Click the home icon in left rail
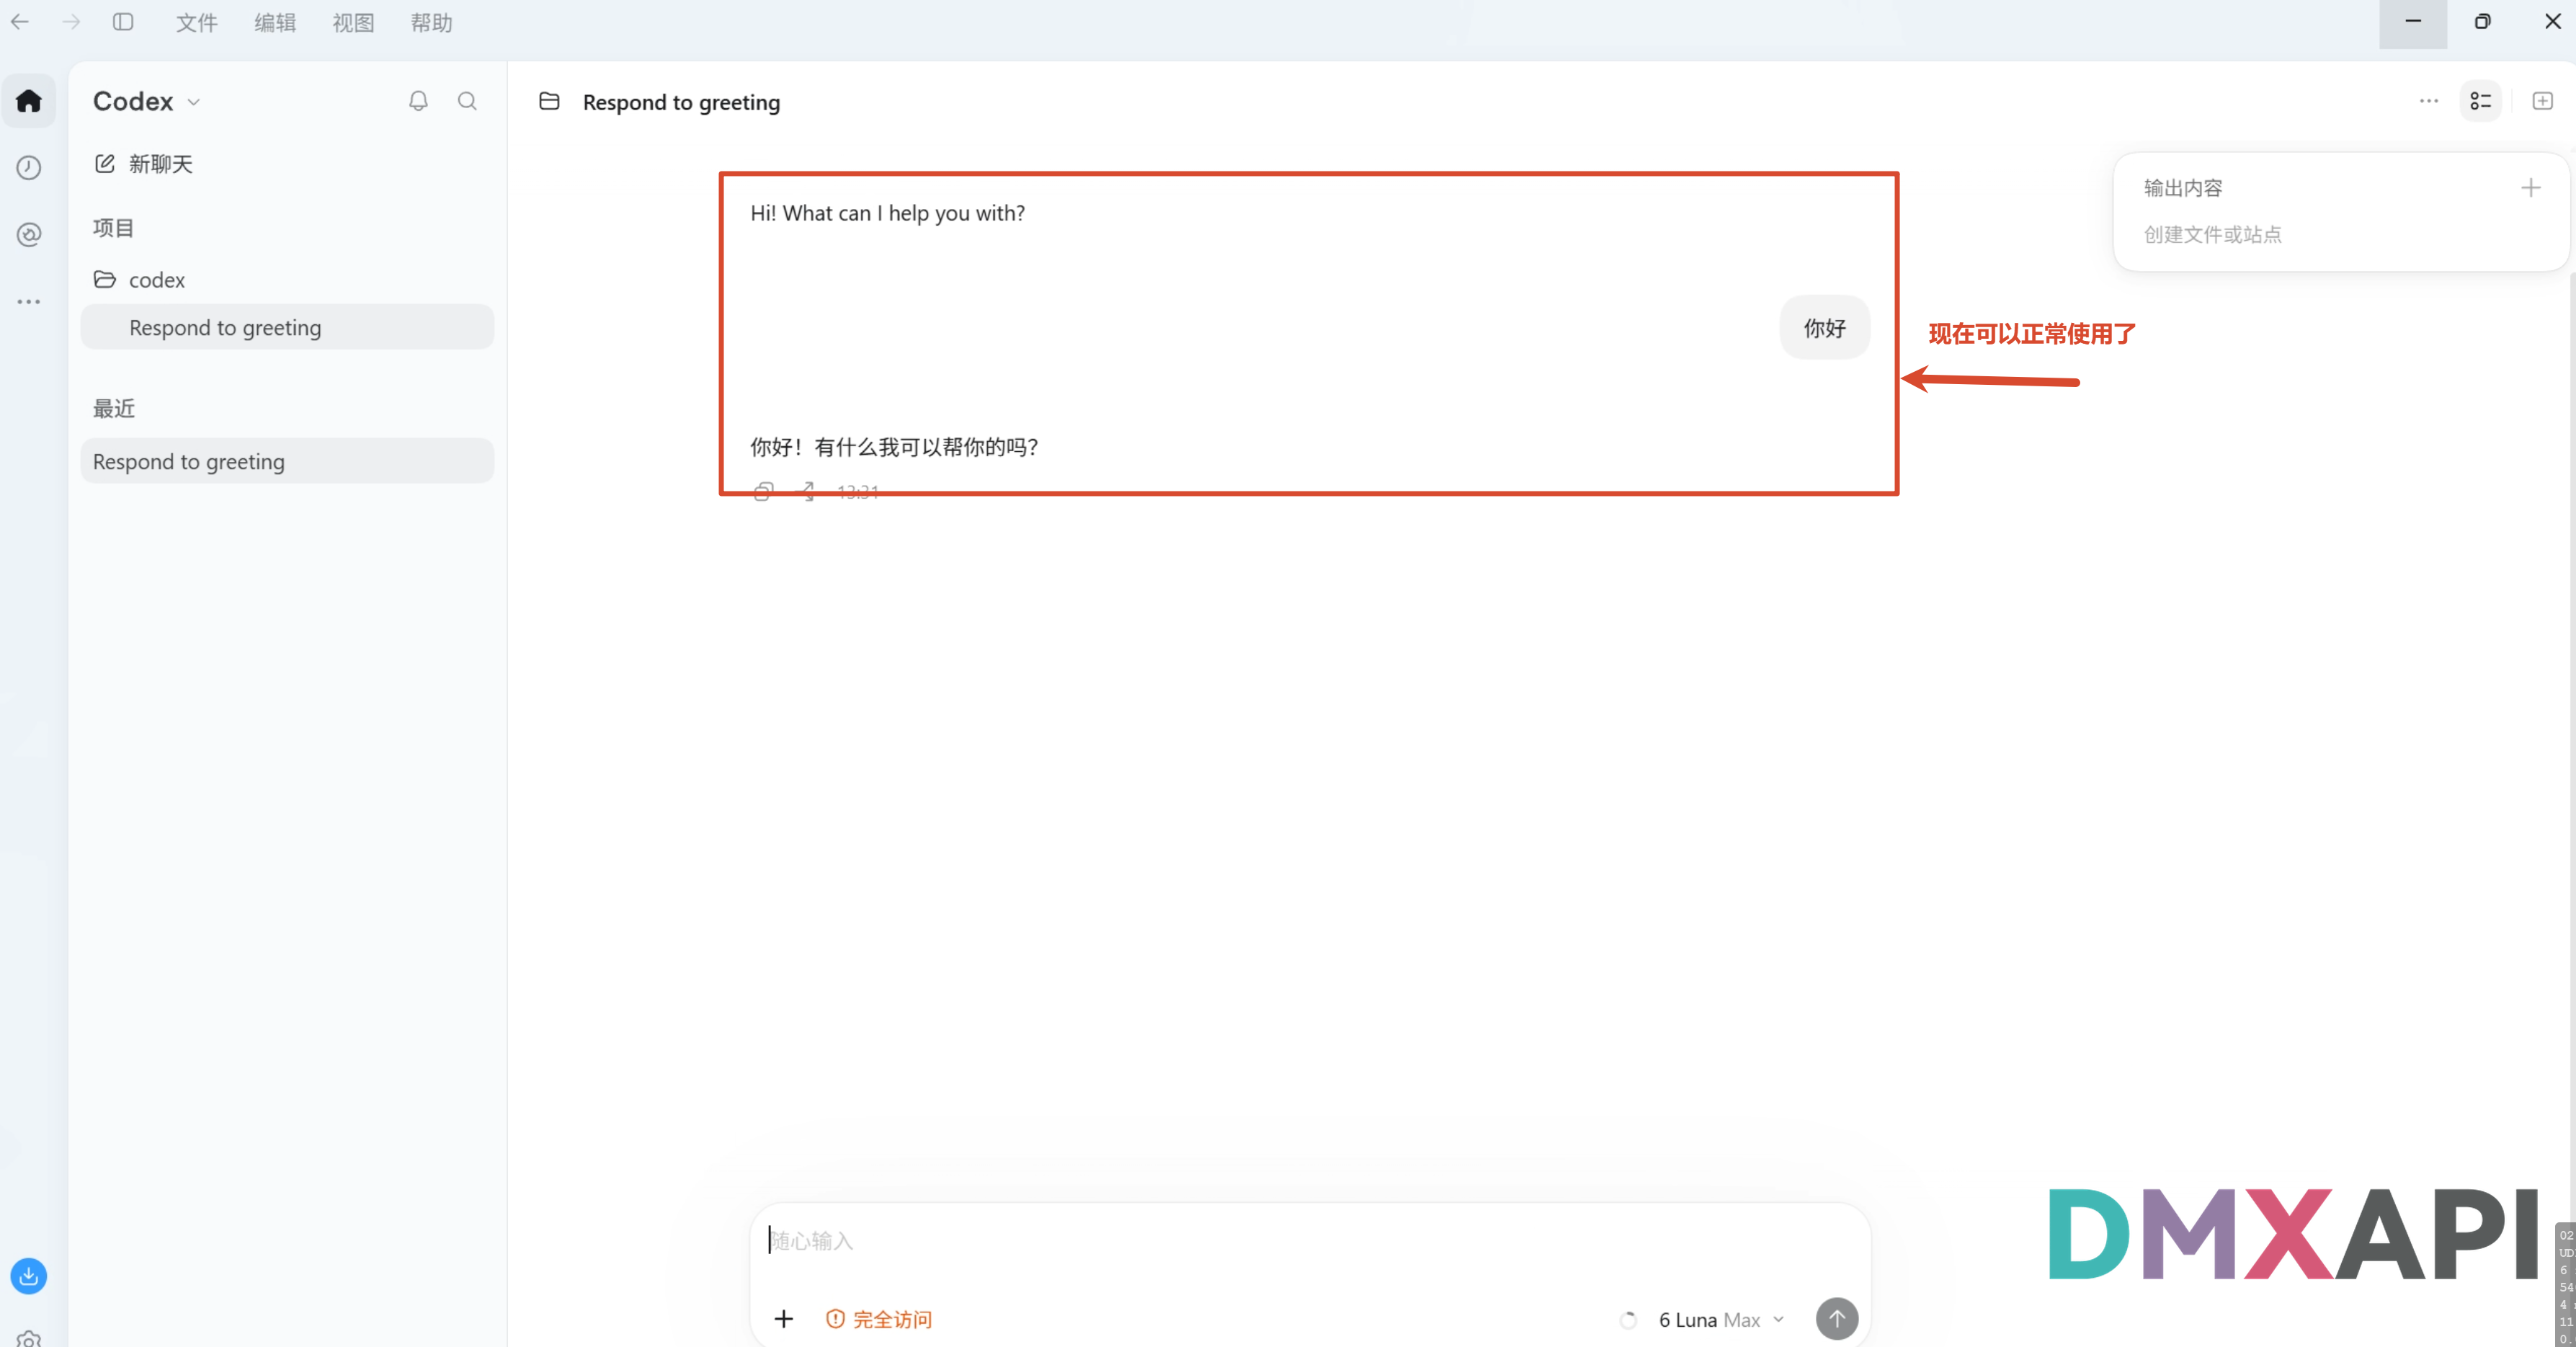Viewport: 2576px width, 1347px height. (29, 101)
